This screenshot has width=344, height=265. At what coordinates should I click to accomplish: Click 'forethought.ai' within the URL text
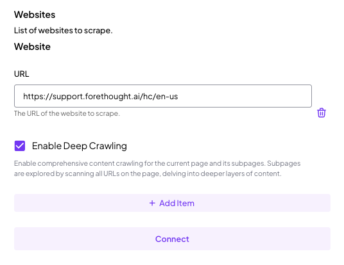(x=112, y=96)
